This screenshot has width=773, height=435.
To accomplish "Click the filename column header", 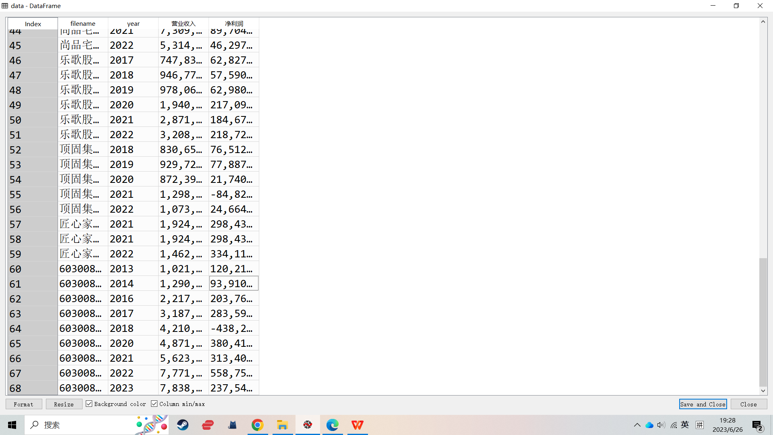I will 83,23.
